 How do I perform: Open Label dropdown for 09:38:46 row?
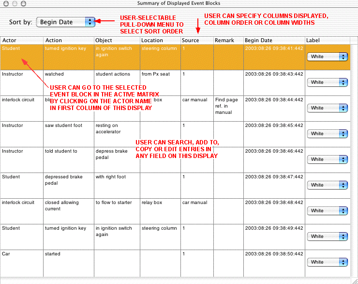click(328, 159)
